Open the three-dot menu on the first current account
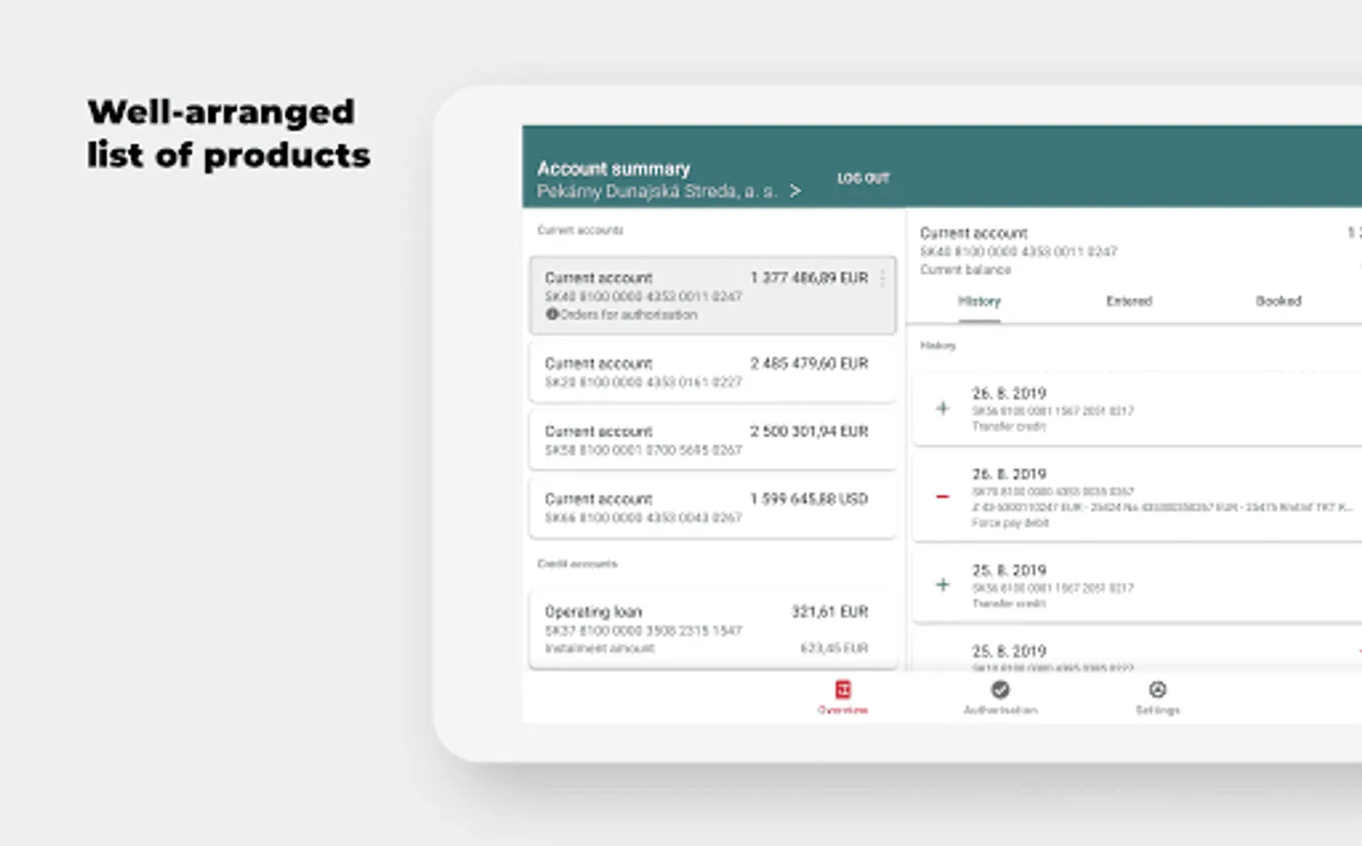 [882, 278]
